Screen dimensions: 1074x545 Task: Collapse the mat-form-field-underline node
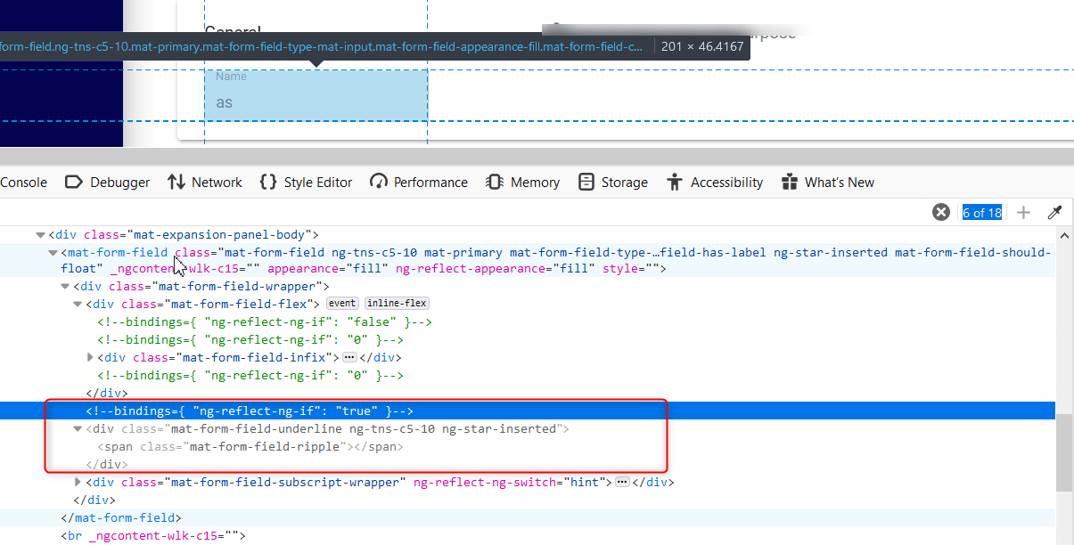(78, 428)
